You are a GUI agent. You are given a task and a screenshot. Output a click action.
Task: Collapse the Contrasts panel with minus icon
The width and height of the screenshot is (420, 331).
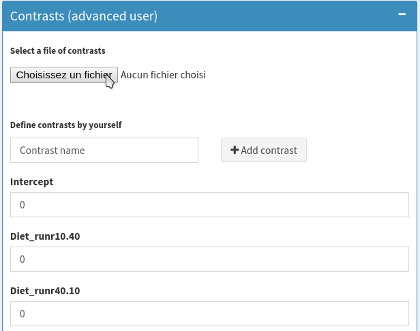coord(402,14)
